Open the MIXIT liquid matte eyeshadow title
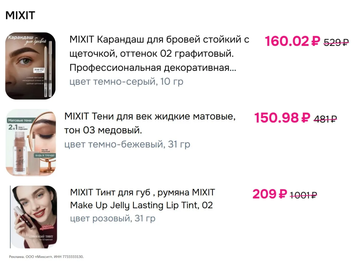353x267 pixels. (150, 123)
